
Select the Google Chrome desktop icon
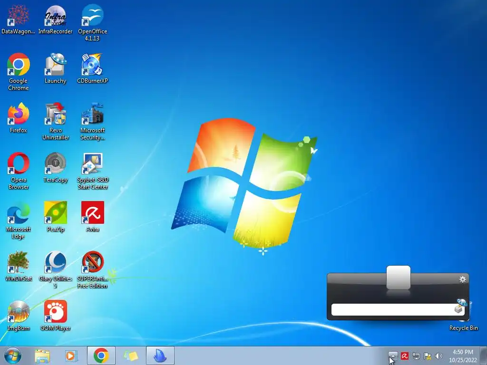[19, 72]
